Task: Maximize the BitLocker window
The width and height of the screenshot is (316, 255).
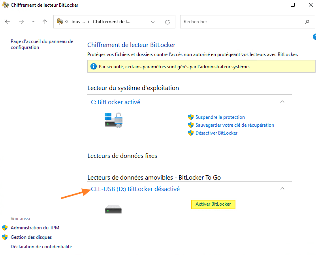Action: pos(293,5)
